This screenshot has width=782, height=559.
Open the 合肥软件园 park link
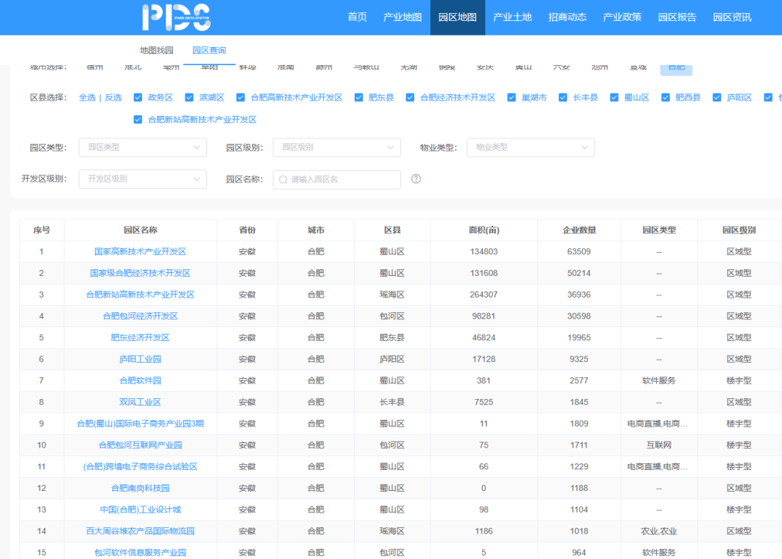pos(140,381)
